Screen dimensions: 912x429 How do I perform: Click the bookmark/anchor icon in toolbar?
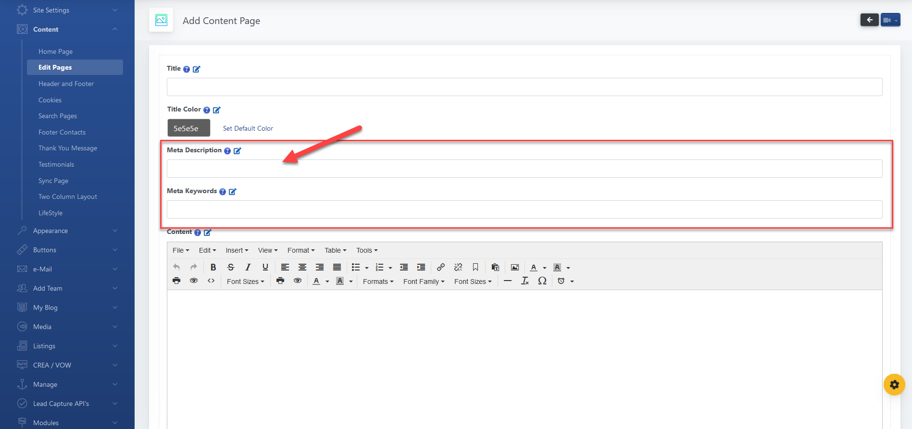pos(475,267)
